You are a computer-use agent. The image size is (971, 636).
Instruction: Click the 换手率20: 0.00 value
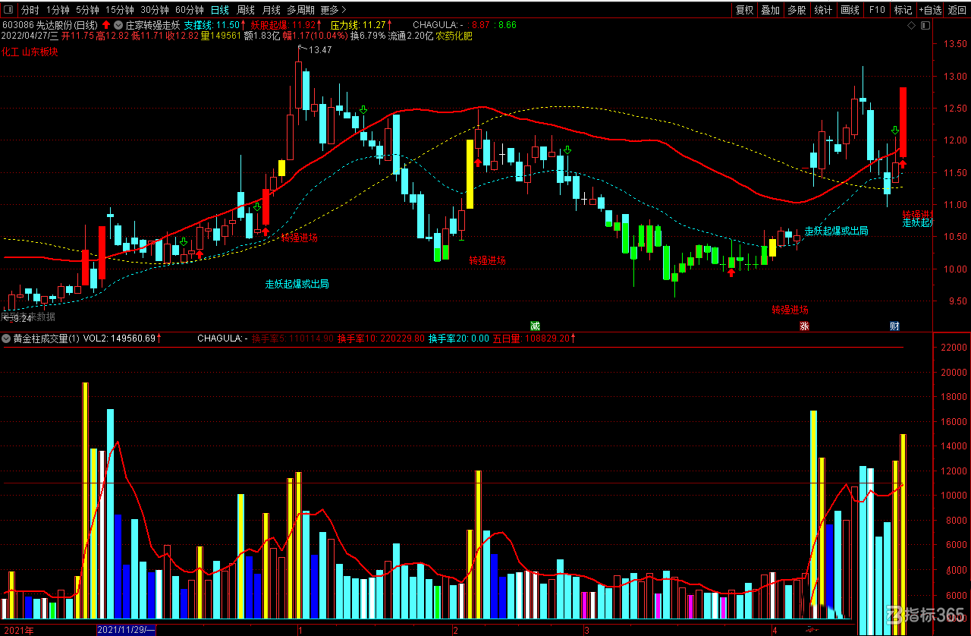(x=459, y=338)
